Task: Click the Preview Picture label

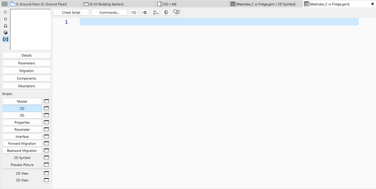Action: click(x=22, y=165)
